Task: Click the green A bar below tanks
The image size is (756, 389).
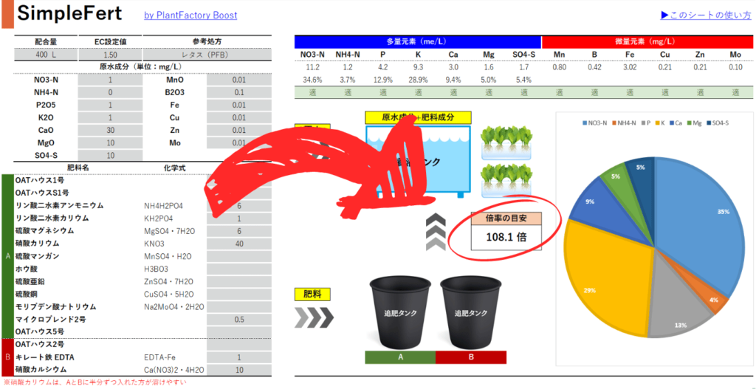Action: (x=399, y=357)
